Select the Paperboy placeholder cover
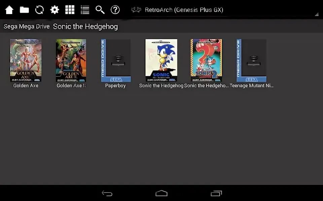The height and width of the screenshot is (201, 323). 115,61
